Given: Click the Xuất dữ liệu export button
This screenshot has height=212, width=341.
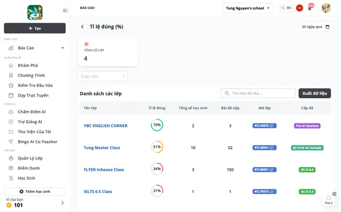Looking at the screenshot, I should click(314, 93).
